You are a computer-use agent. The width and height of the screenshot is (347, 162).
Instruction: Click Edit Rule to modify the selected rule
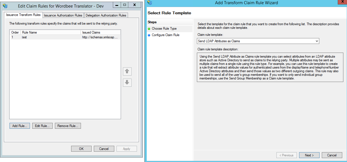click(42, 126)
